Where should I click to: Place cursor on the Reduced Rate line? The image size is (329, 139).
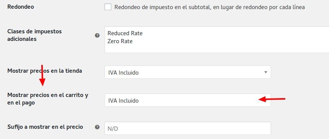[125, 33]
